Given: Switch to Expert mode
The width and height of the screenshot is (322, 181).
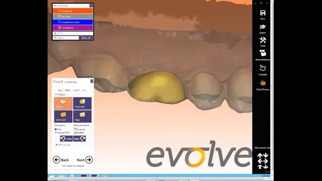Looking at the screenshot, I should pos(263,27).
